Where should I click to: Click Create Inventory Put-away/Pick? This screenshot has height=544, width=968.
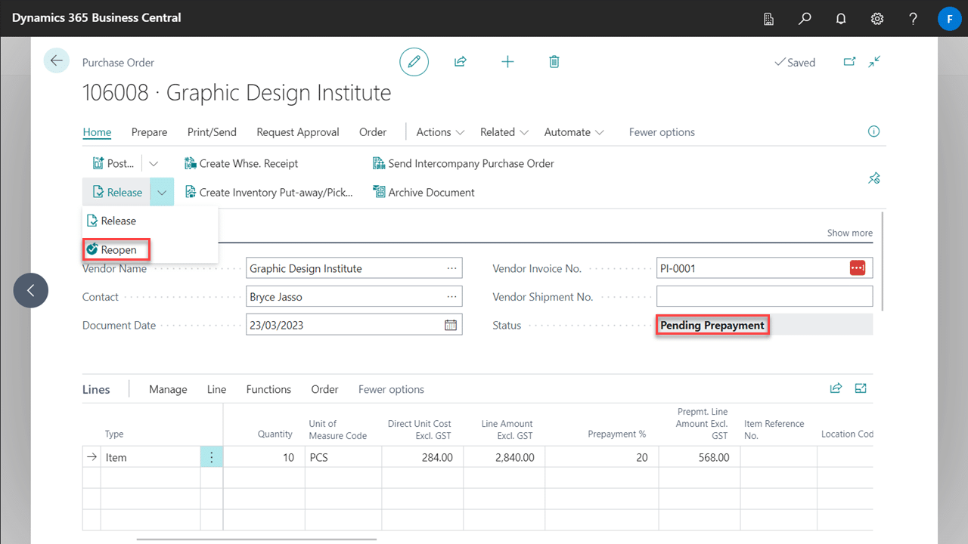tap(268, 192)
